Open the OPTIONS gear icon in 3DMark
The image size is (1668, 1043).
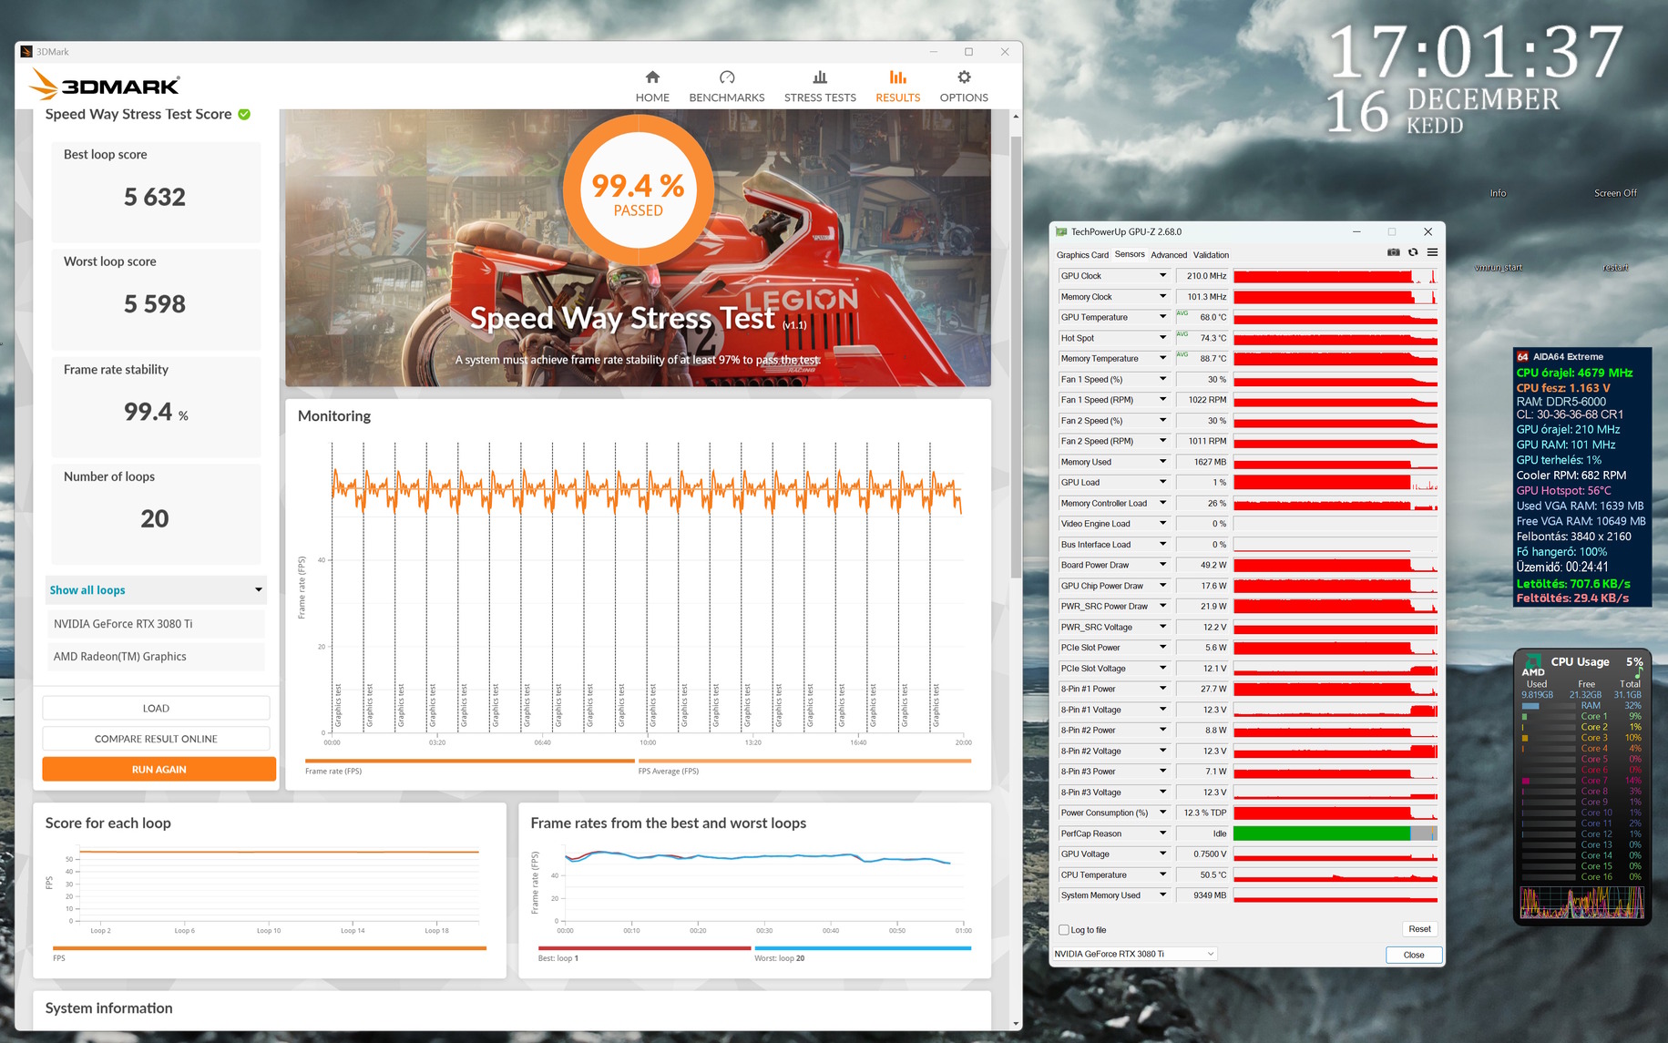964,77
